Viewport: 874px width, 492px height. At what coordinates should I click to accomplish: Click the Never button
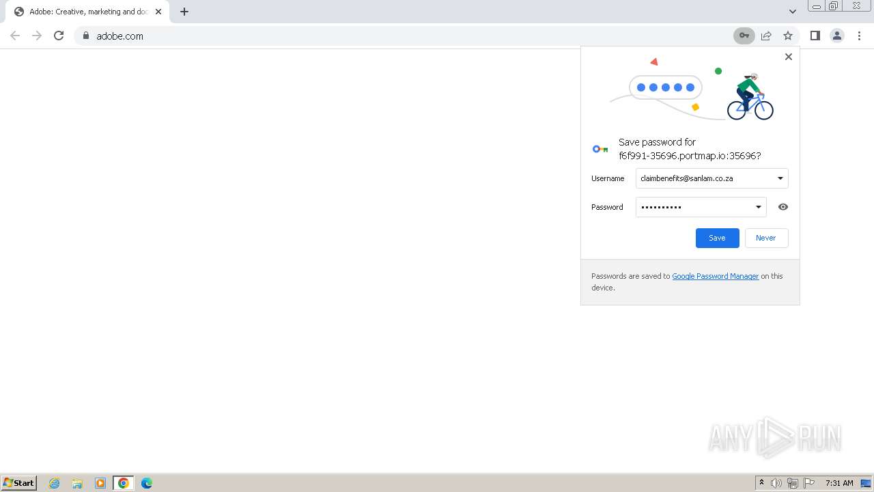point(766,238)
